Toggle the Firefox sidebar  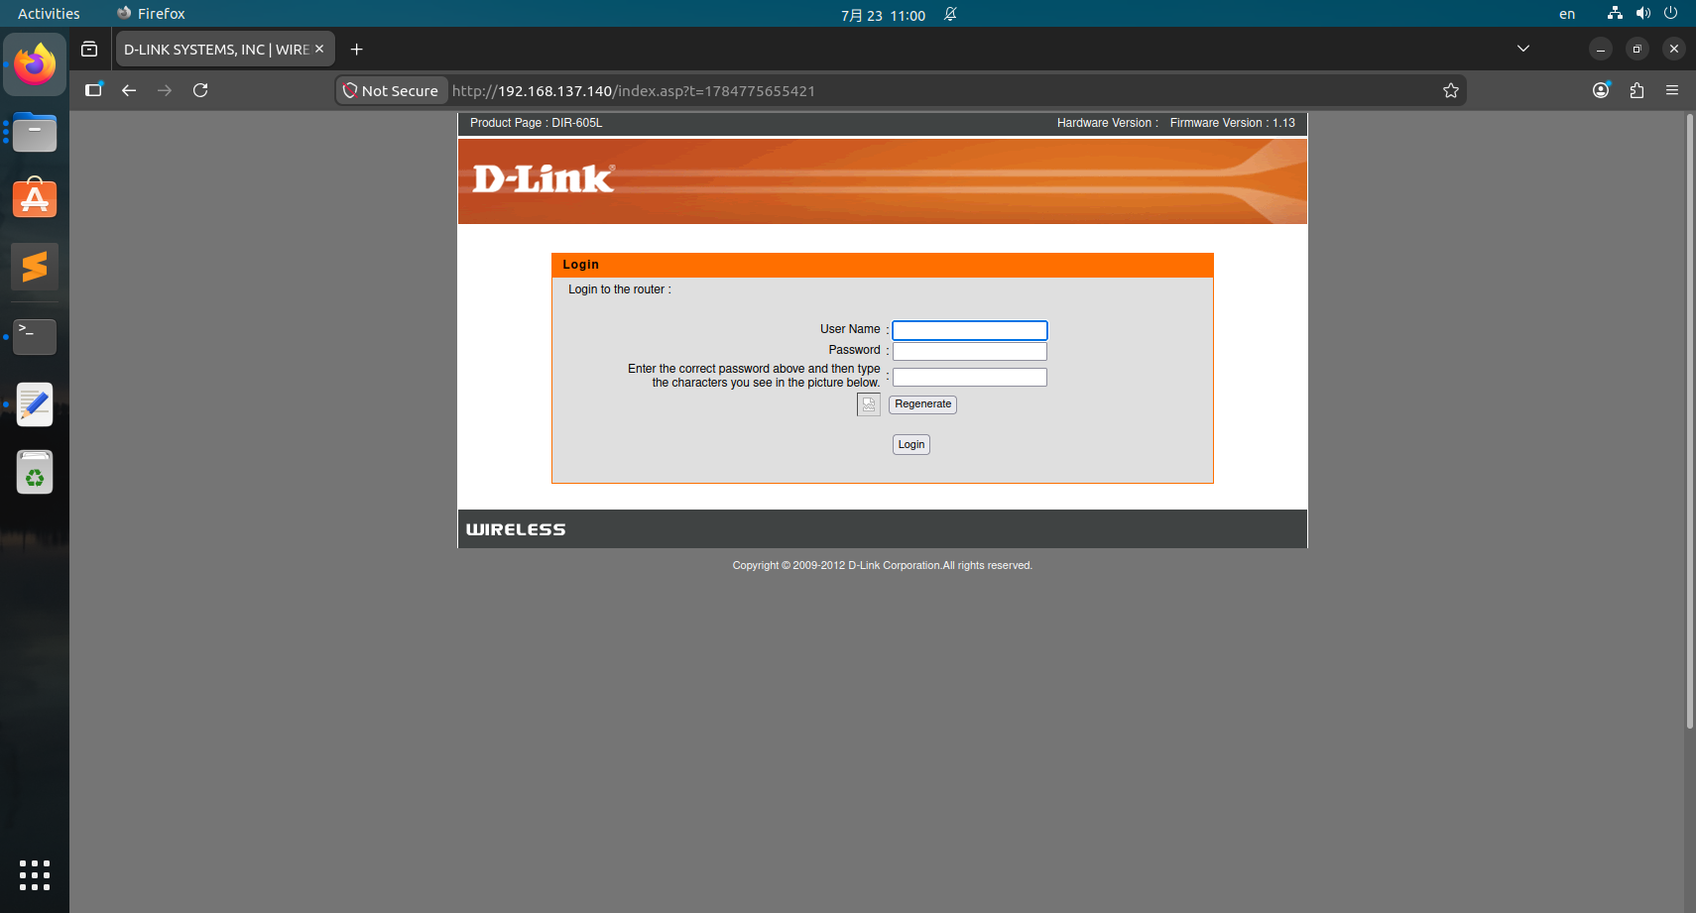point(93,90)
